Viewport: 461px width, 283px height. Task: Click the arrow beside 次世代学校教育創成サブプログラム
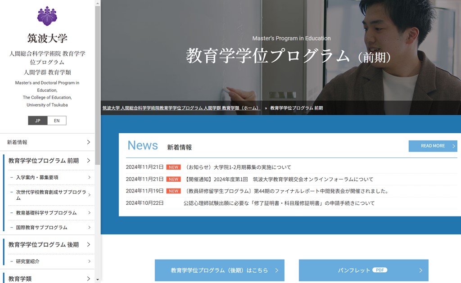(x=90, y=195)
